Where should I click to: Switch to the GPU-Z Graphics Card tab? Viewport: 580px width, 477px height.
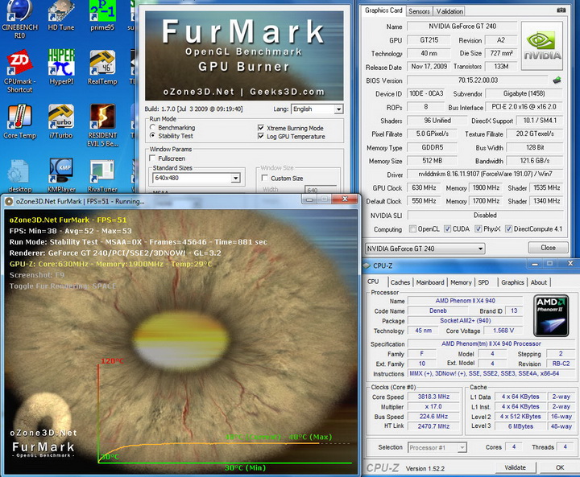pyautogui.click(x=383, y=10)
